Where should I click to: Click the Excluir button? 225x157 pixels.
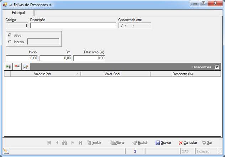[140, 143]
